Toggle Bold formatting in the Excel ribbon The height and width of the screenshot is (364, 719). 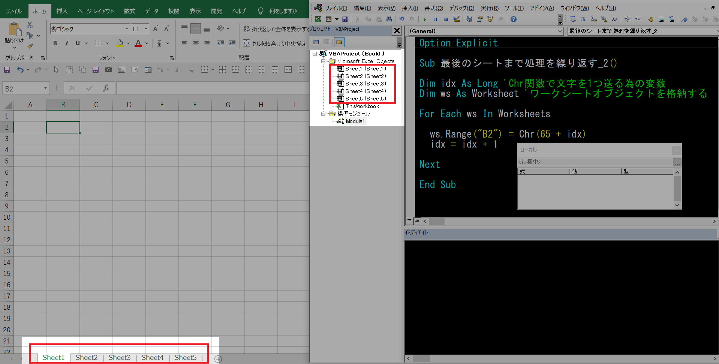pyautogui.click(x=55, y=43)
